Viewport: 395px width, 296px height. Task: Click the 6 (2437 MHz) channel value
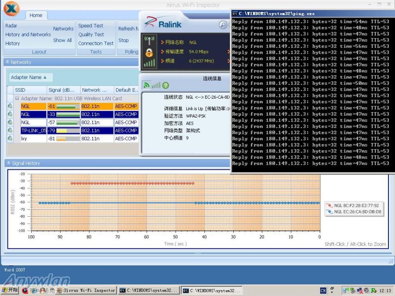point(201,61)
